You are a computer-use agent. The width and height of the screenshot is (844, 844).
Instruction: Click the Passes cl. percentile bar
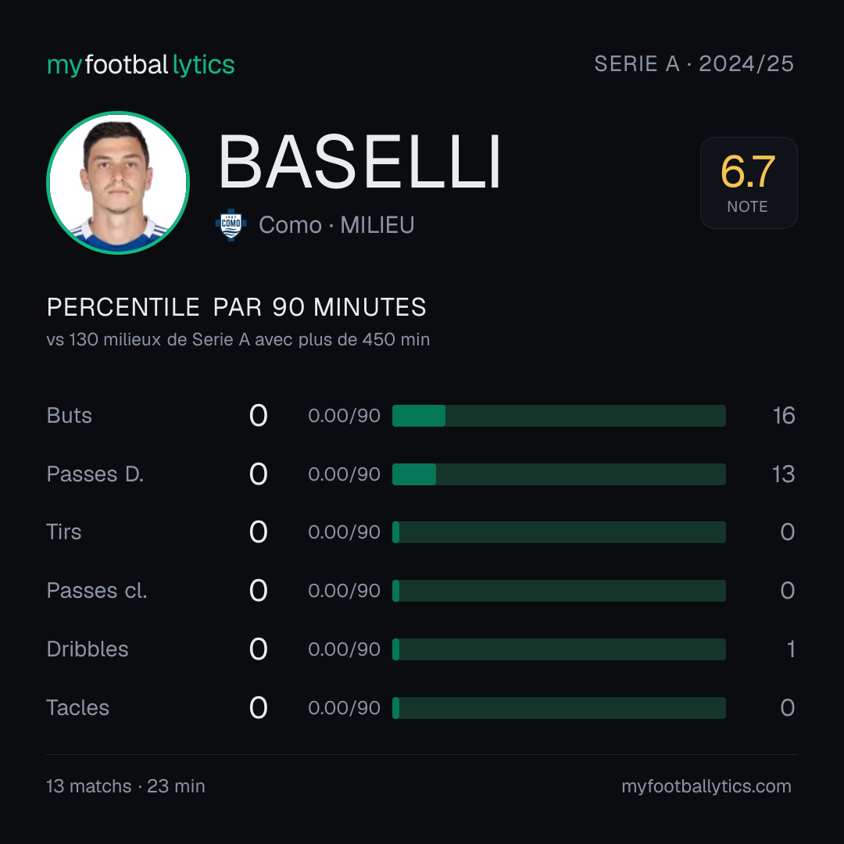(559, 591)
